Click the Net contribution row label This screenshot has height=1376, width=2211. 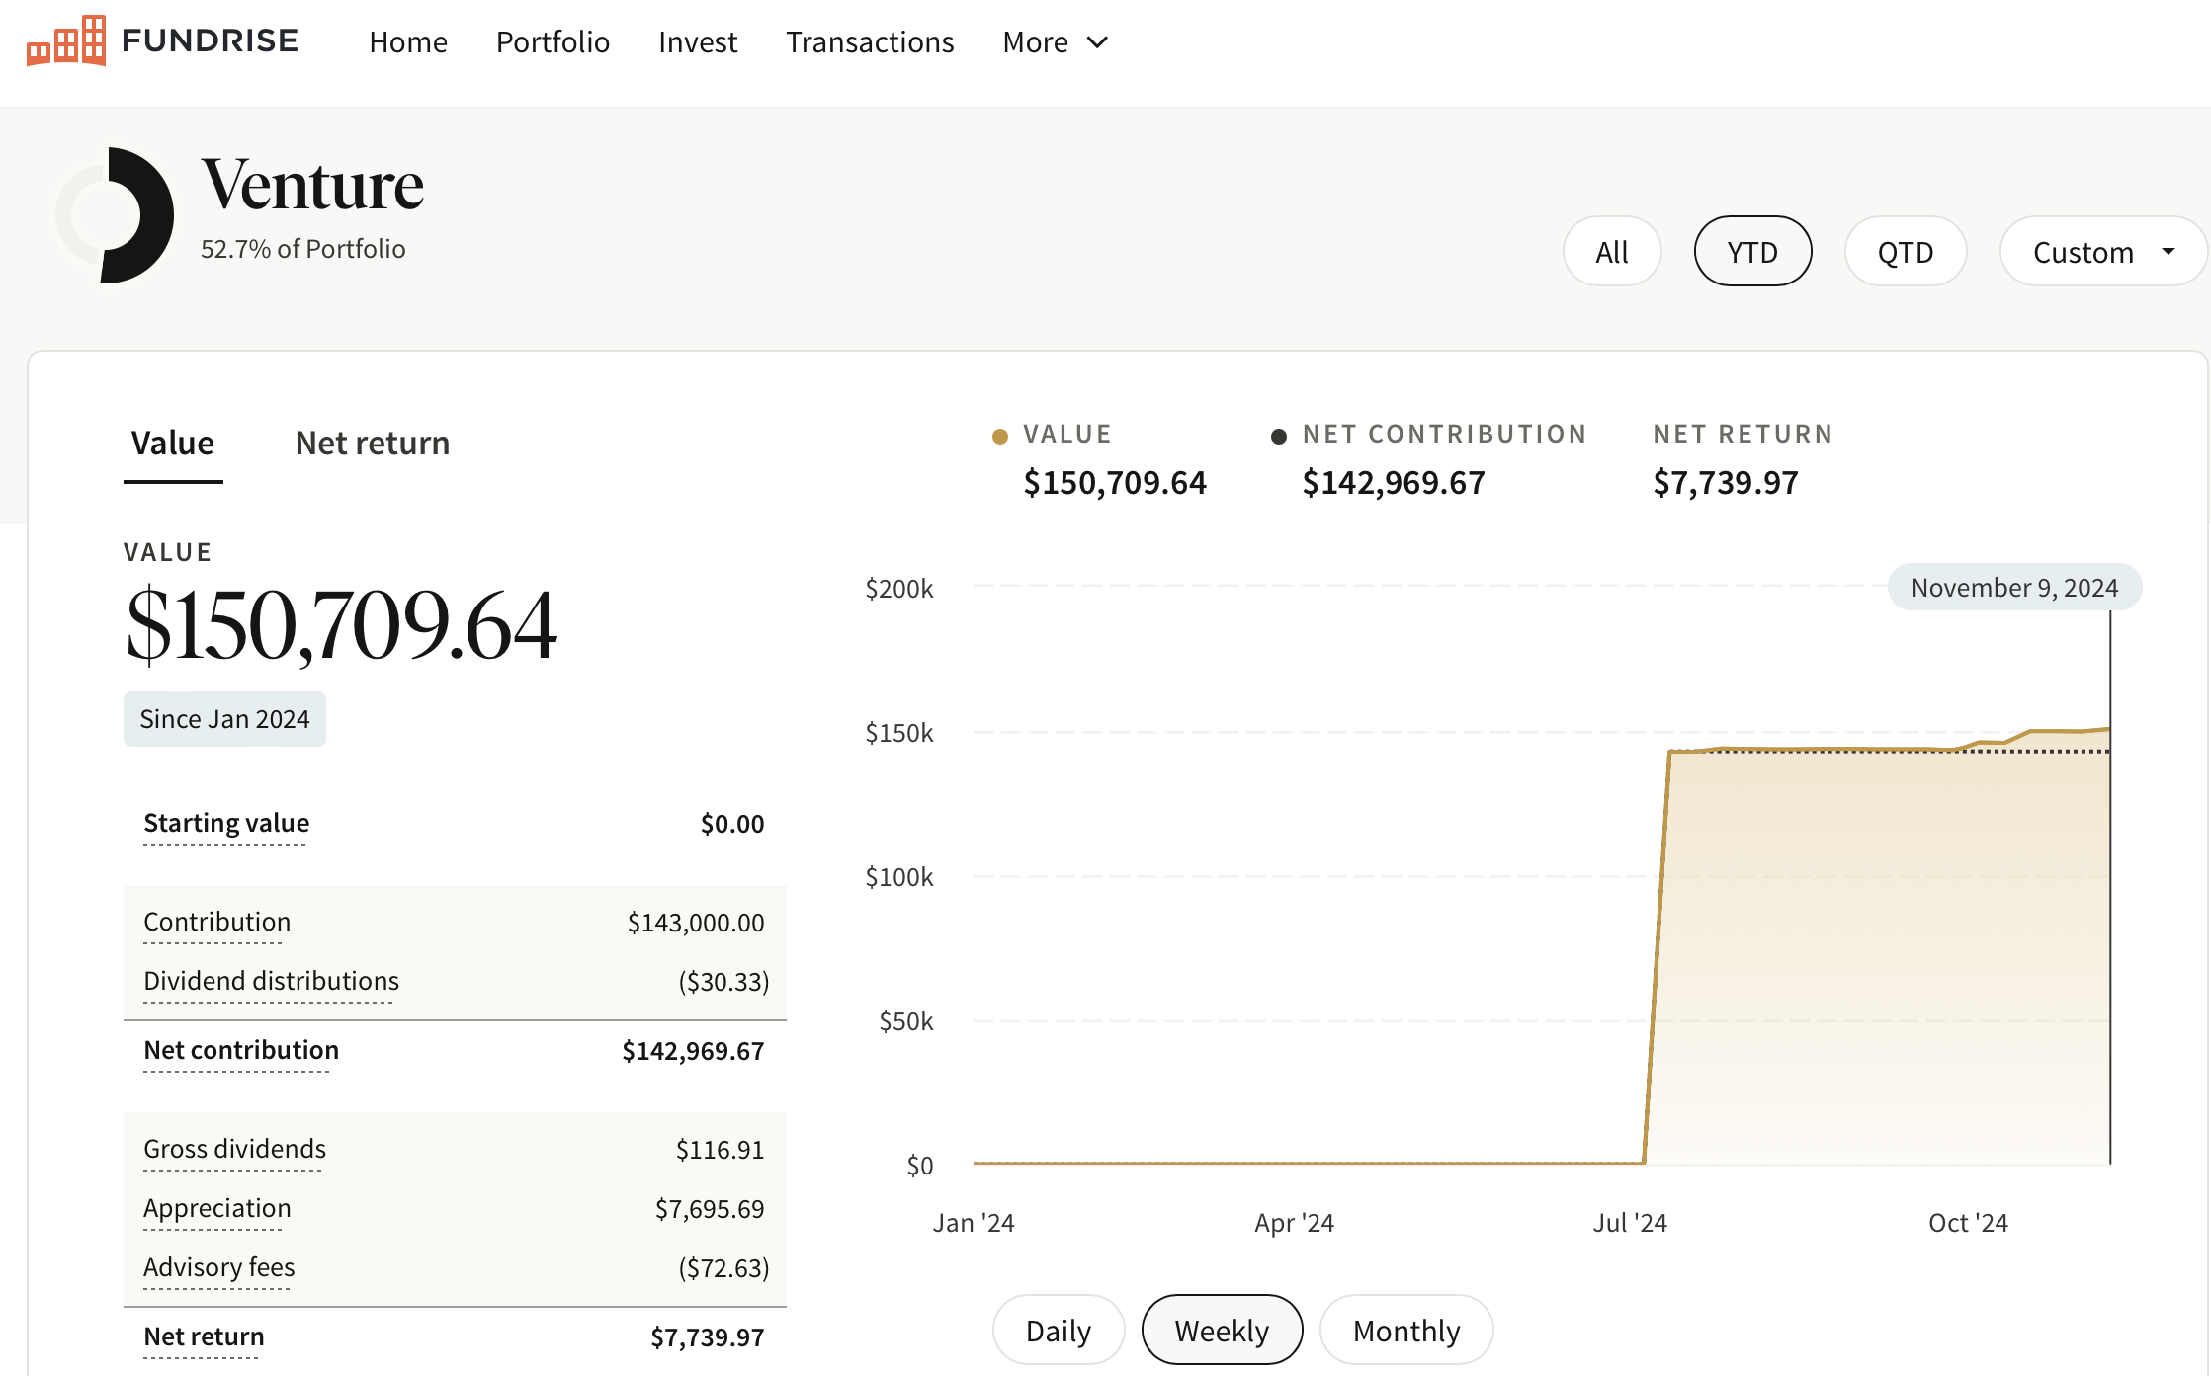coord(241,1050)
